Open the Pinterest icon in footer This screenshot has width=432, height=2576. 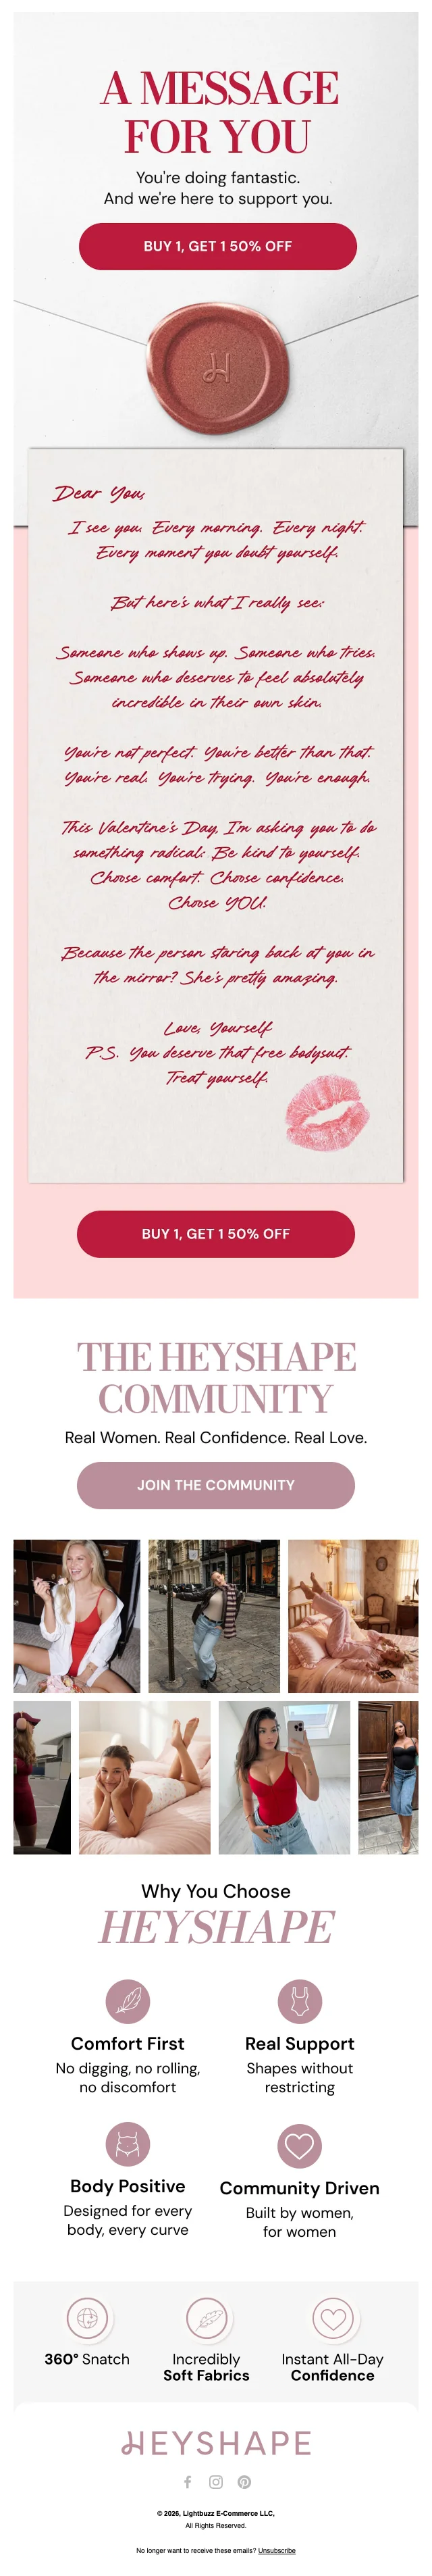244,2482
